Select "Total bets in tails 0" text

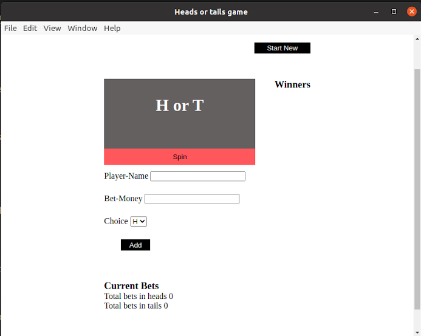(136, 306)
